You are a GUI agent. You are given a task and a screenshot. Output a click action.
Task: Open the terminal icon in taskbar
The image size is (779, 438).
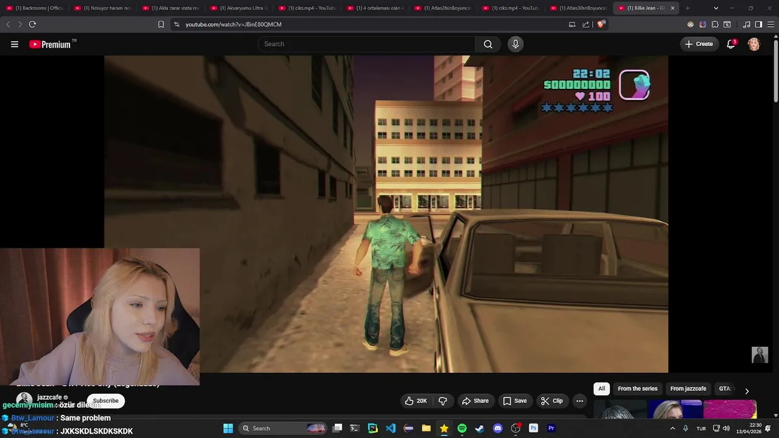tap(355, 428)
